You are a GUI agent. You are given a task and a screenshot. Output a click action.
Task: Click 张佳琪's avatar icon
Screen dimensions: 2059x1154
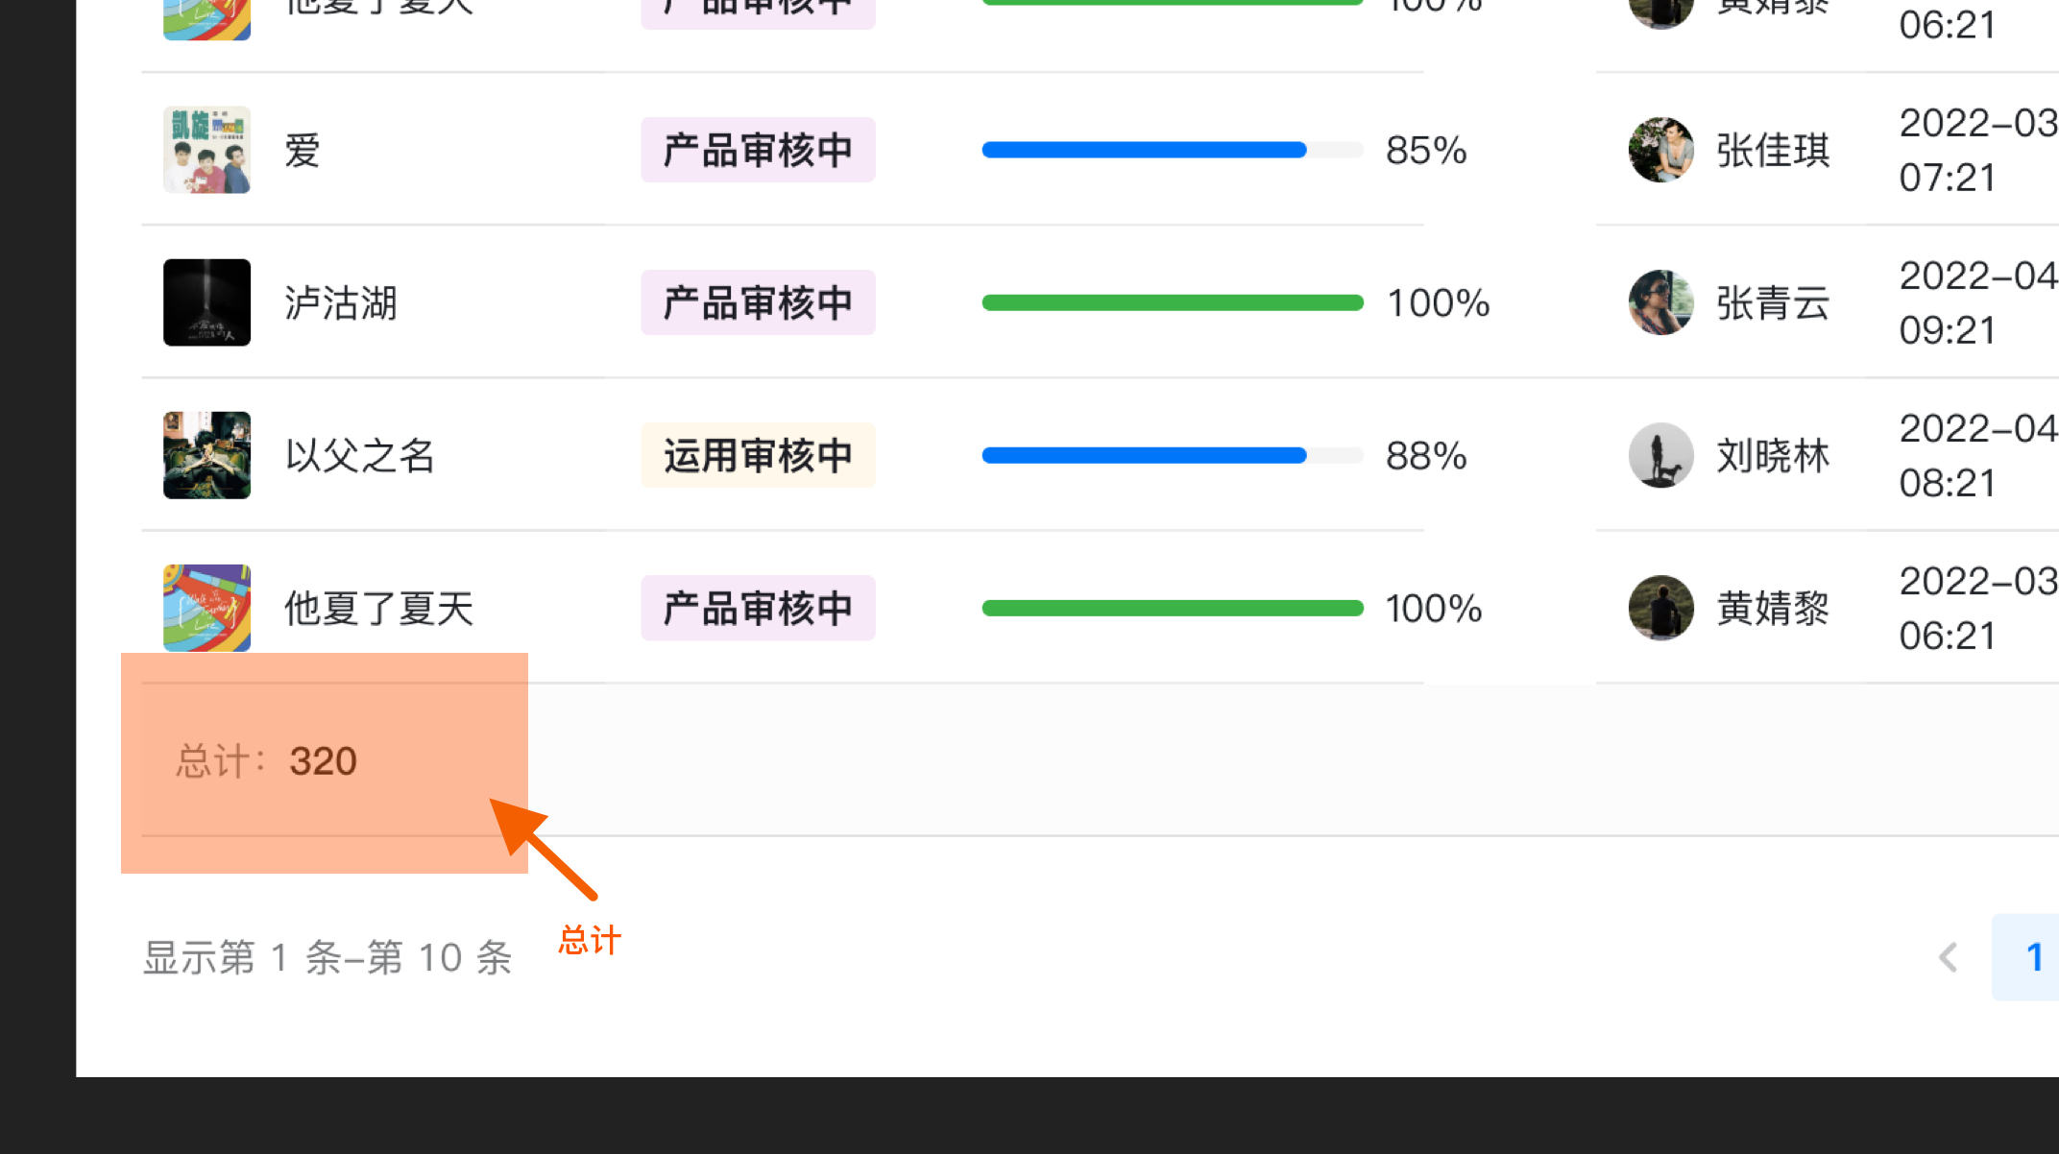click(x=1660, y=150)
